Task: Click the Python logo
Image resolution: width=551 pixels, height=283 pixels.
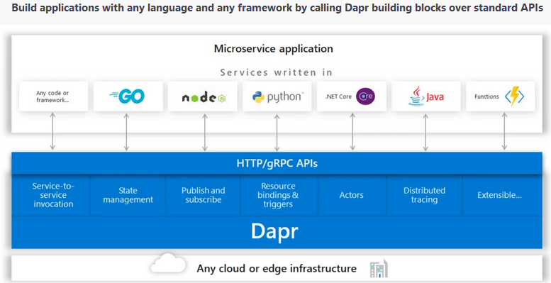Action: 277,96
